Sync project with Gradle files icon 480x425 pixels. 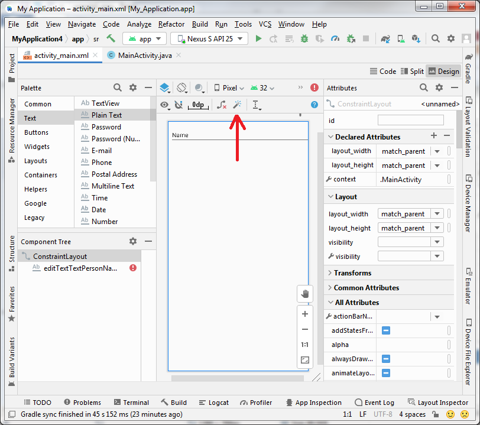[x=385, y=38]
